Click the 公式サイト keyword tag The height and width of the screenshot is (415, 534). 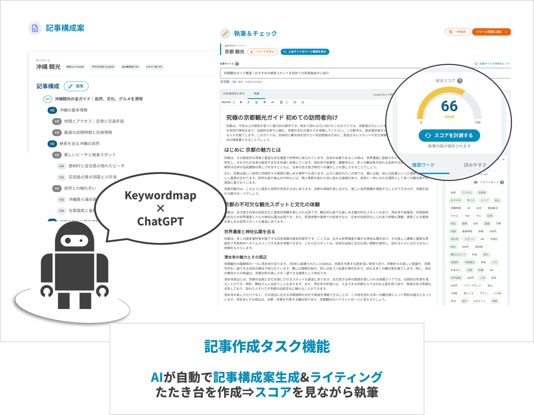point(480,301)
